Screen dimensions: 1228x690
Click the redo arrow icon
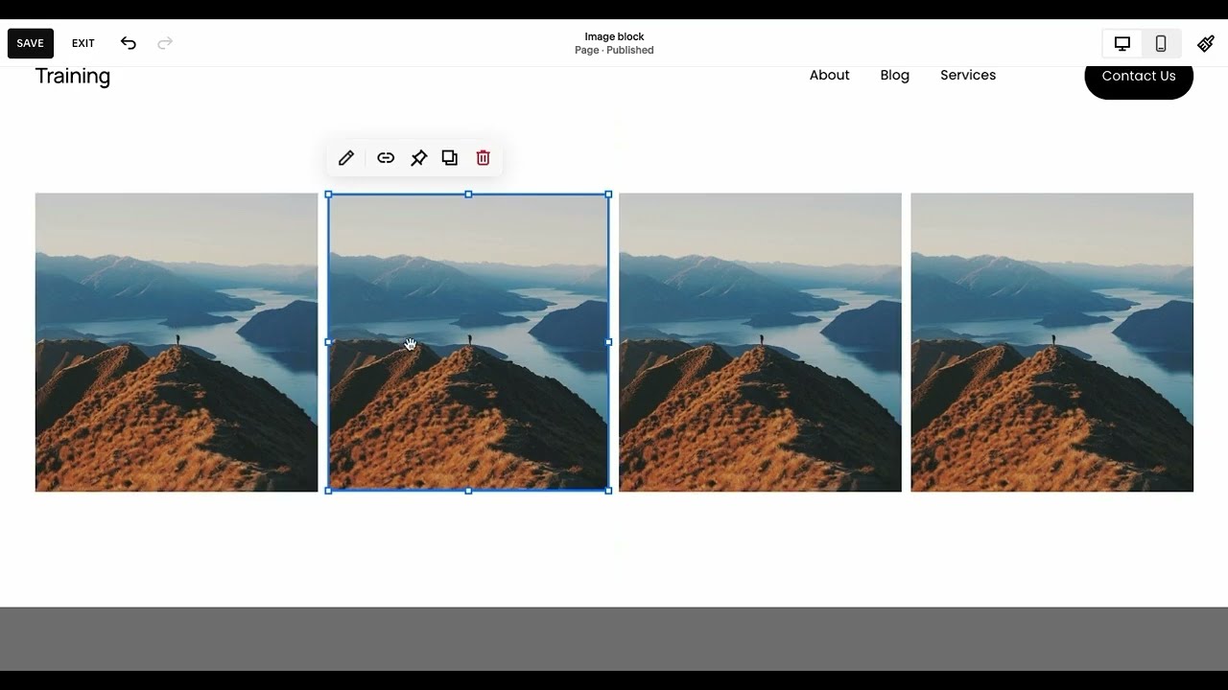click(165, 43)
